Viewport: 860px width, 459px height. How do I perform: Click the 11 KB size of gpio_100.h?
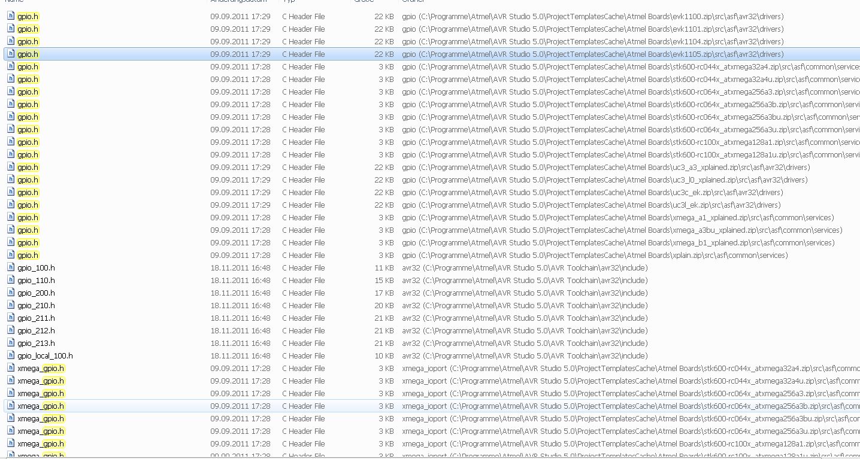[x=384, y=268]
